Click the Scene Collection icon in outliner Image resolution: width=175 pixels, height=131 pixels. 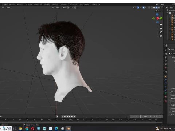click(x=168, y=11)
